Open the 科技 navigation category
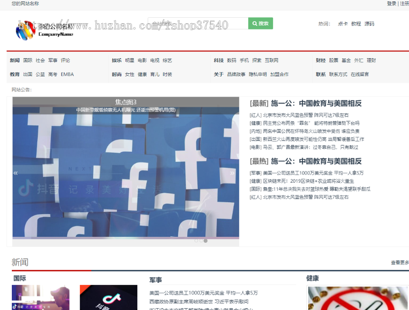This screenshot has width=409, height=310. click(x=219, y=60)
